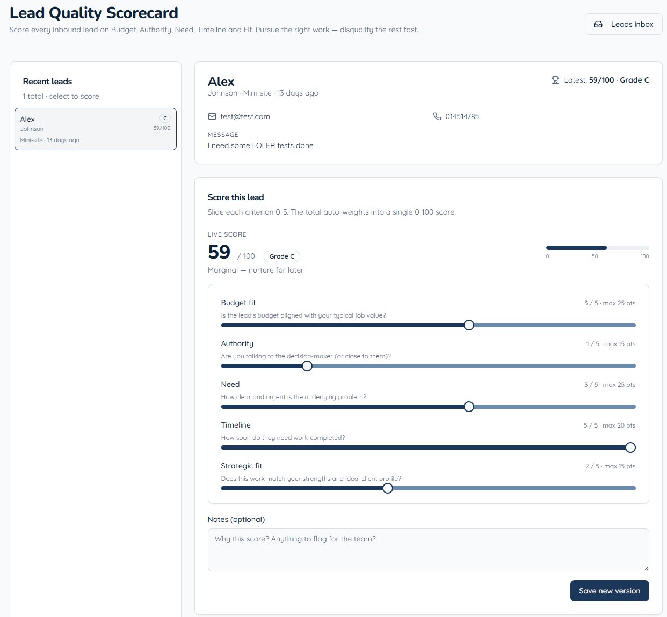Click the '3 / 5 · max 25 pts' Budget value

tap(610, 303)
